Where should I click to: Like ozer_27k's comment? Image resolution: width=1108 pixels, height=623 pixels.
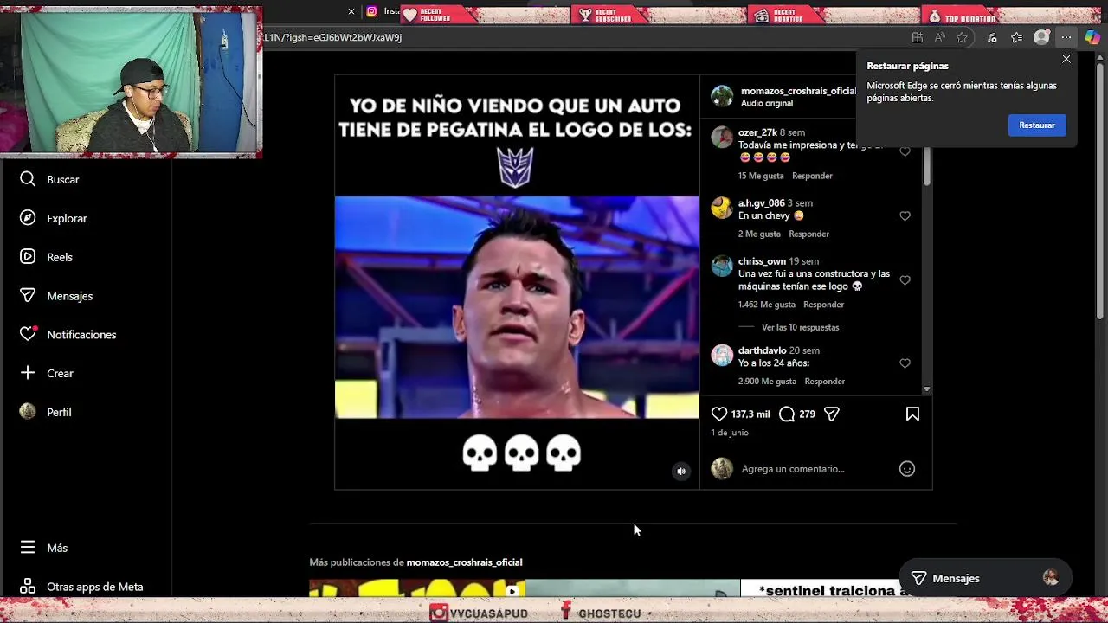click(905, 151)
